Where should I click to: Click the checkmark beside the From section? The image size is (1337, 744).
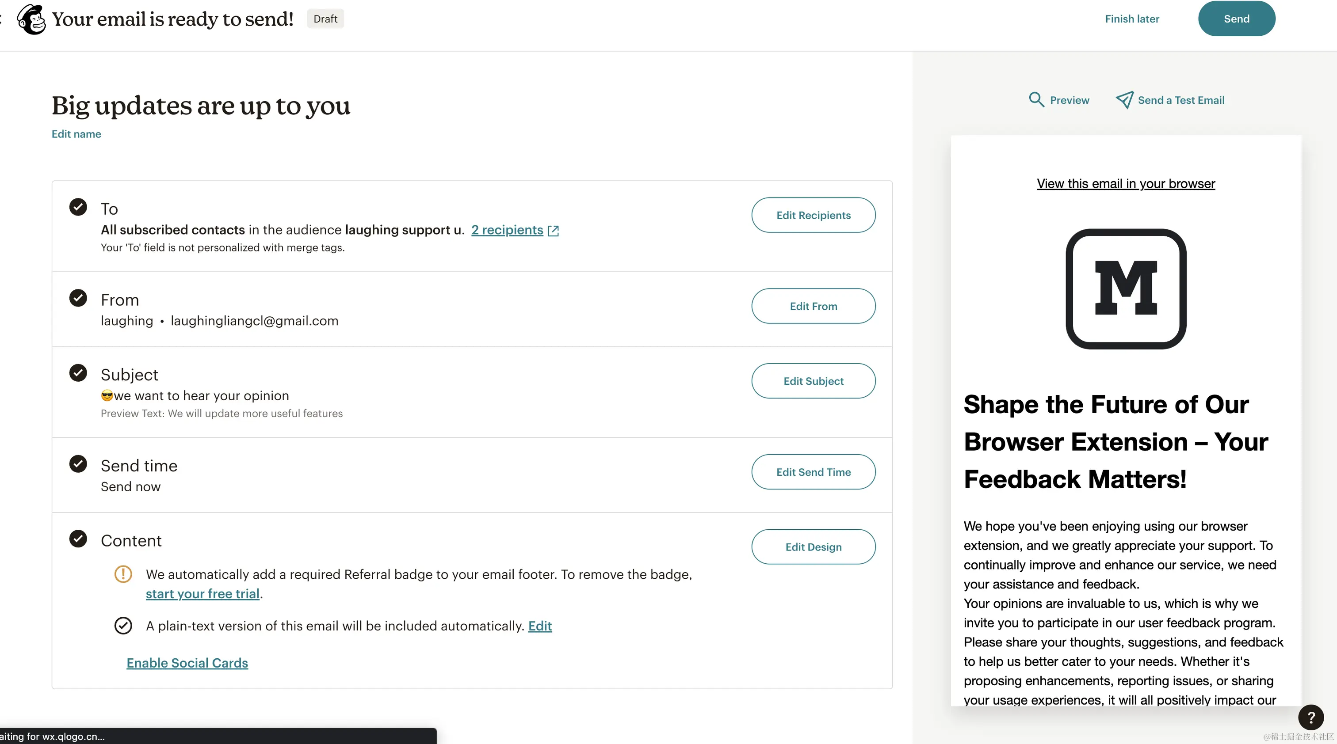[78, 298]
